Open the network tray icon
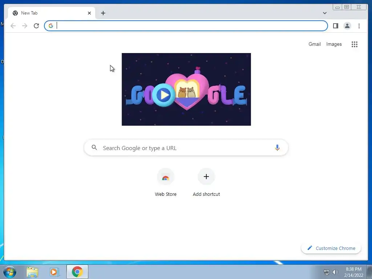The width and height of the screenshot is (372, 279). (327, 272)
